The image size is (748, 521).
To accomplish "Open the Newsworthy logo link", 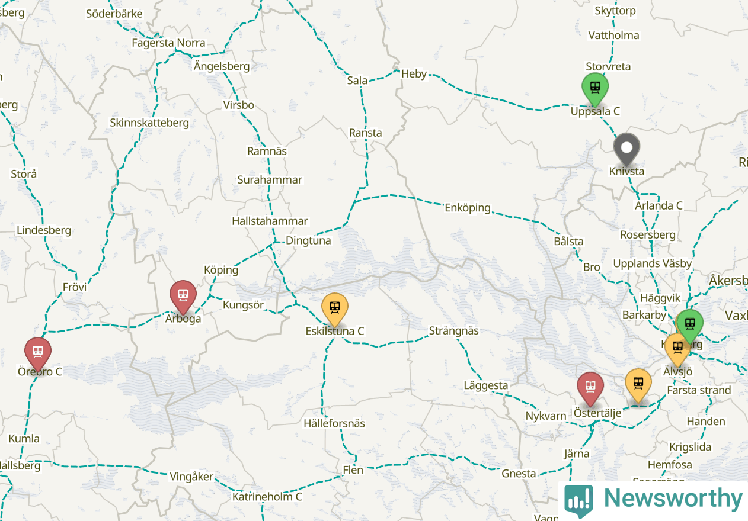I will [653, 500].
